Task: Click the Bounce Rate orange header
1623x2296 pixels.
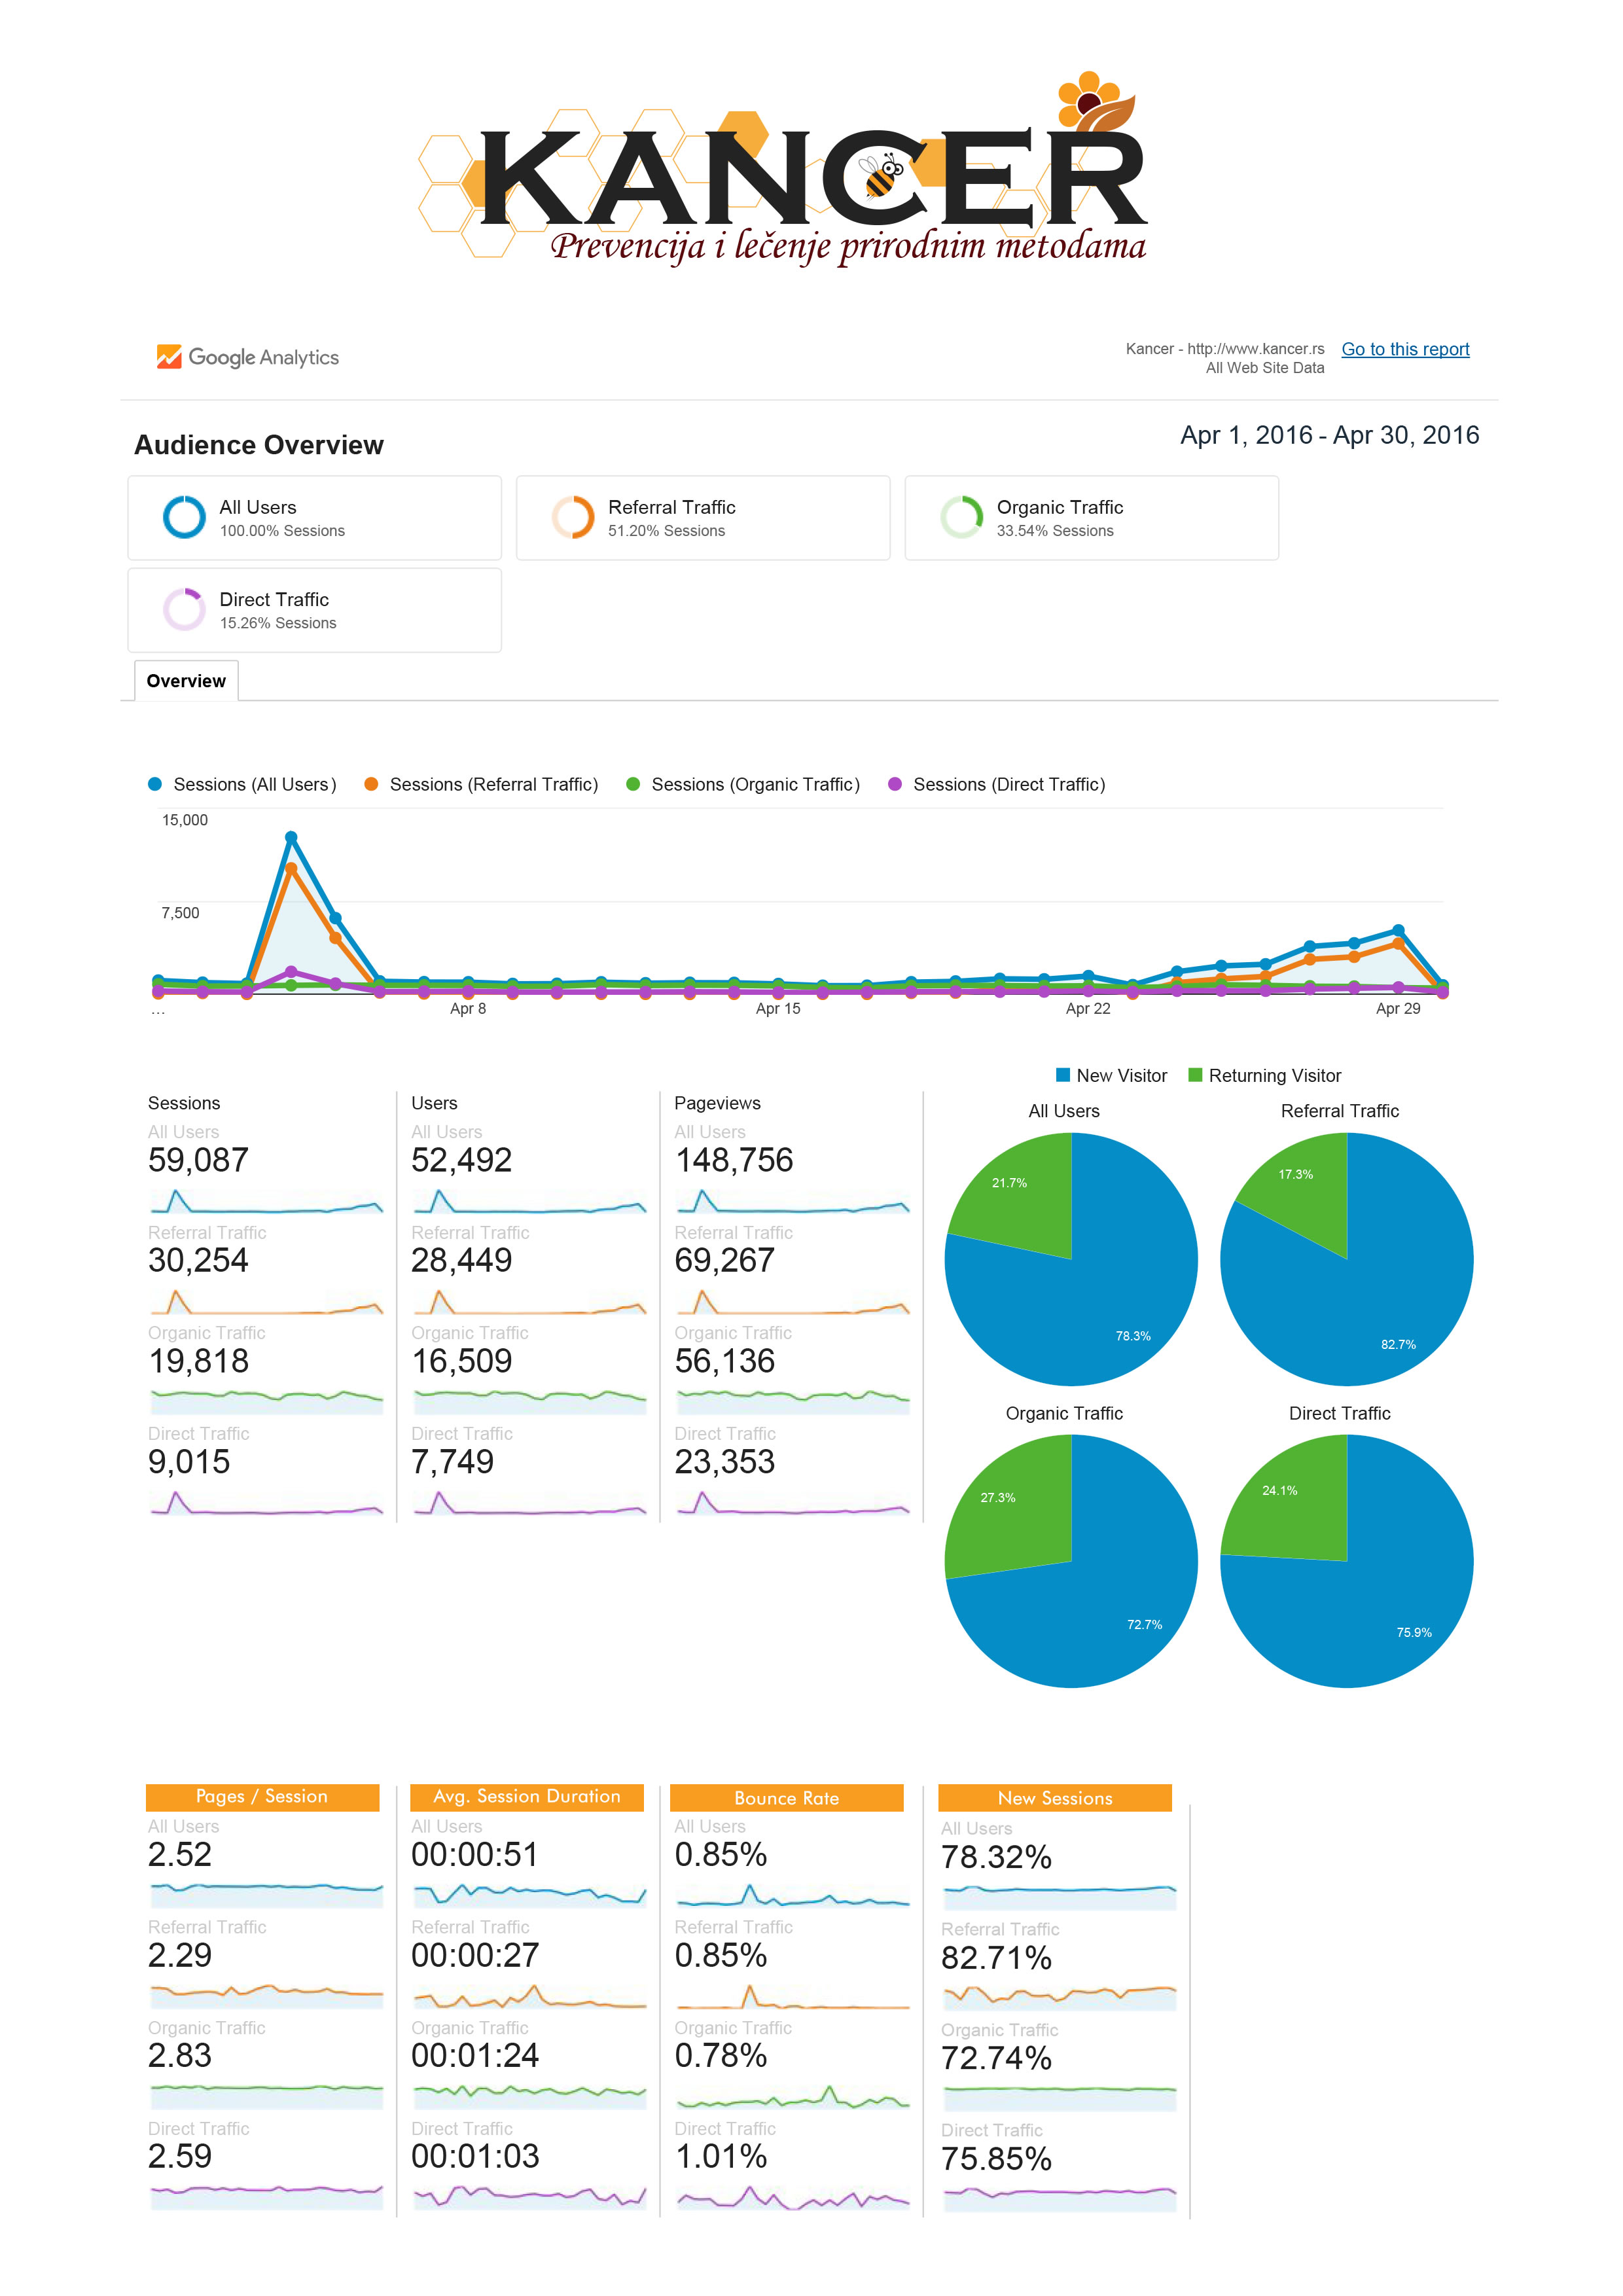Action: click(x=787, y=1798)
